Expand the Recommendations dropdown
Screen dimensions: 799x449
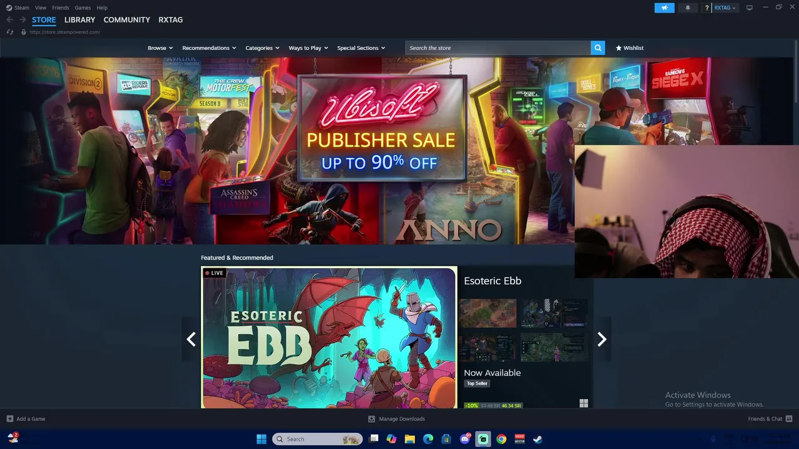tap(209, 48)
